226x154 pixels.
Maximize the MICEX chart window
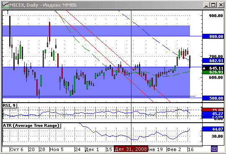click(213, 5)
